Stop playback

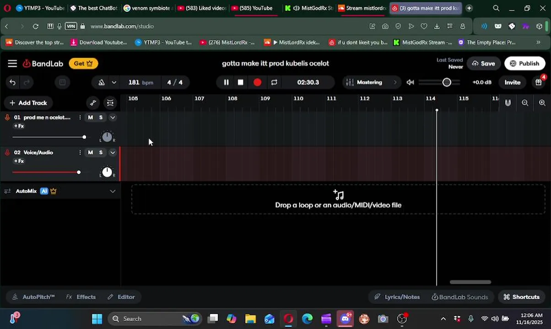[240, 82]
